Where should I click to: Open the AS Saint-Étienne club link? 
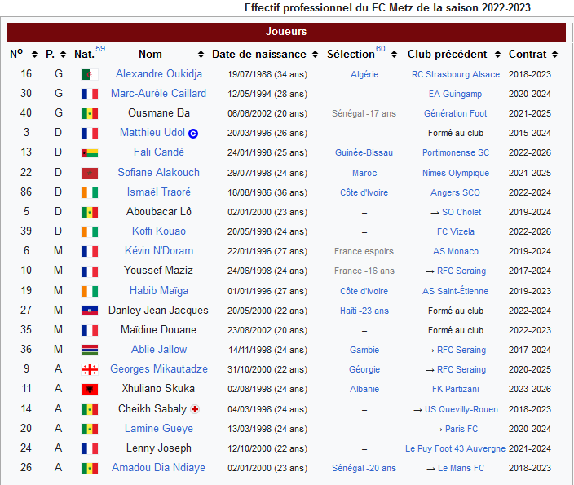456,291
